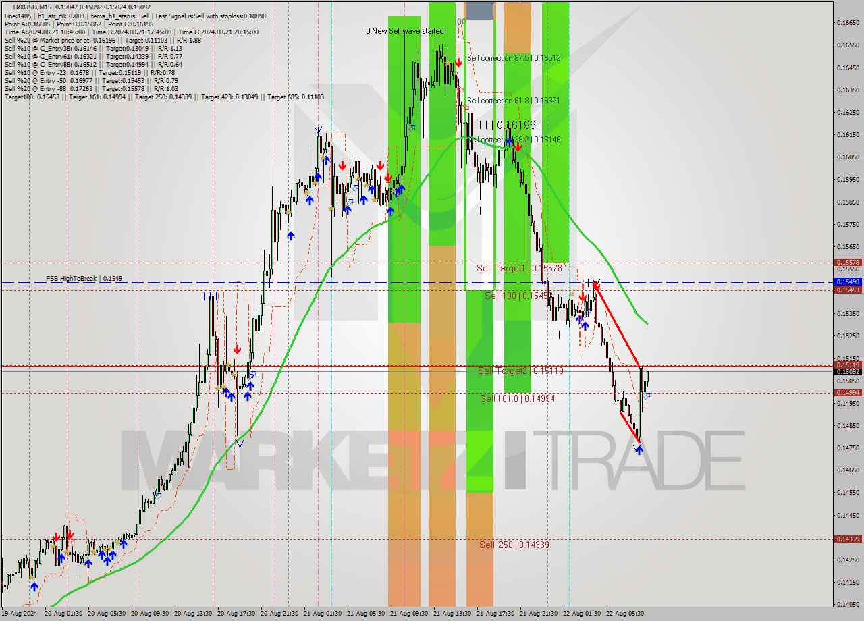The height and width of the screenshot is (621, 864).
Task: Select the '21 Aug 09:30' time label
Action: coord(409,614)
